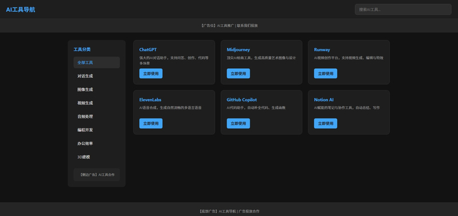Launch Runway with 立即使用
This screenshot has height=216, width=458.
tap(325, 74)
